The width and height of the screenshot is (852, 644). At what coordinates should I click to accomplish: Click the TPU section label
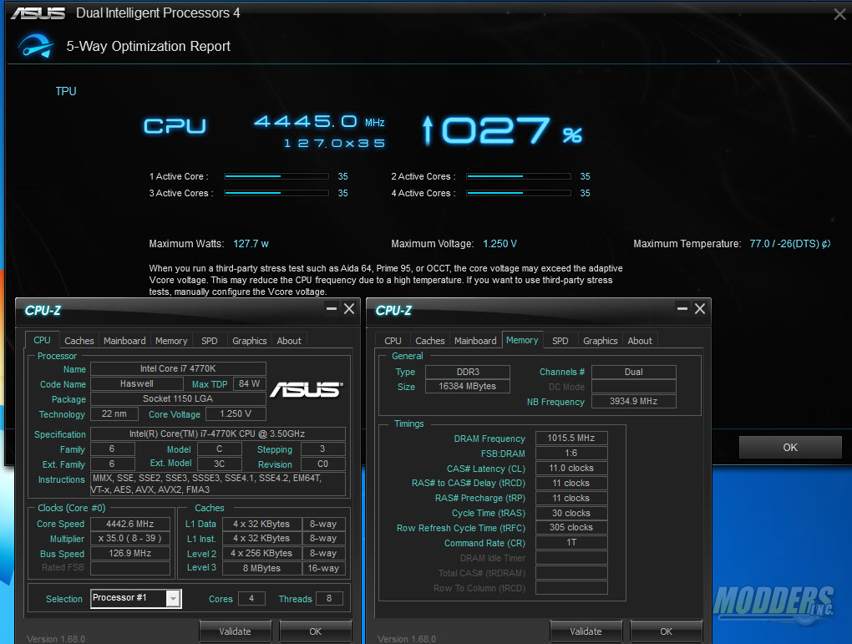coord(66,91)
